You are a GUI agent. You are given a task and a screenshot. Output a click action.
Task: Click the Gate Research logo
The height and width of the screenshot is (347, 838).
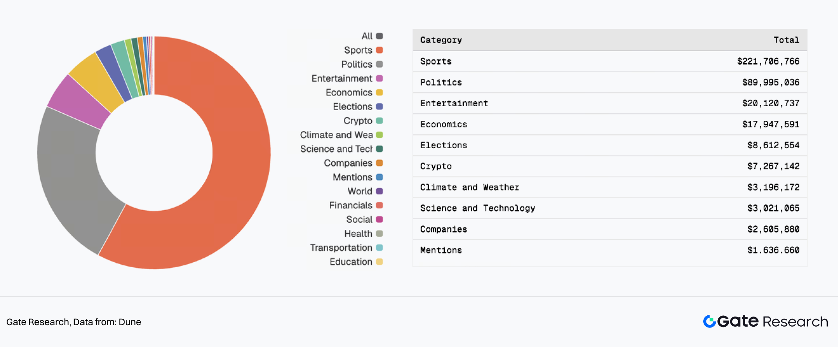765,322
